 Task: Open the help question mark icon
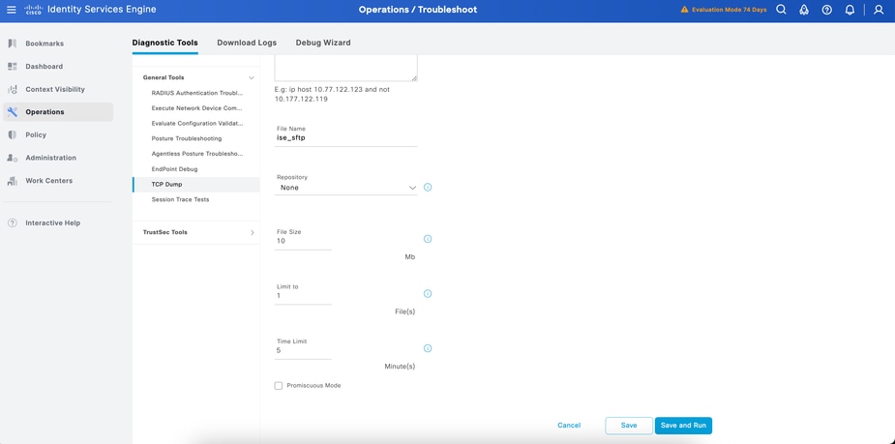coord(827,10)
